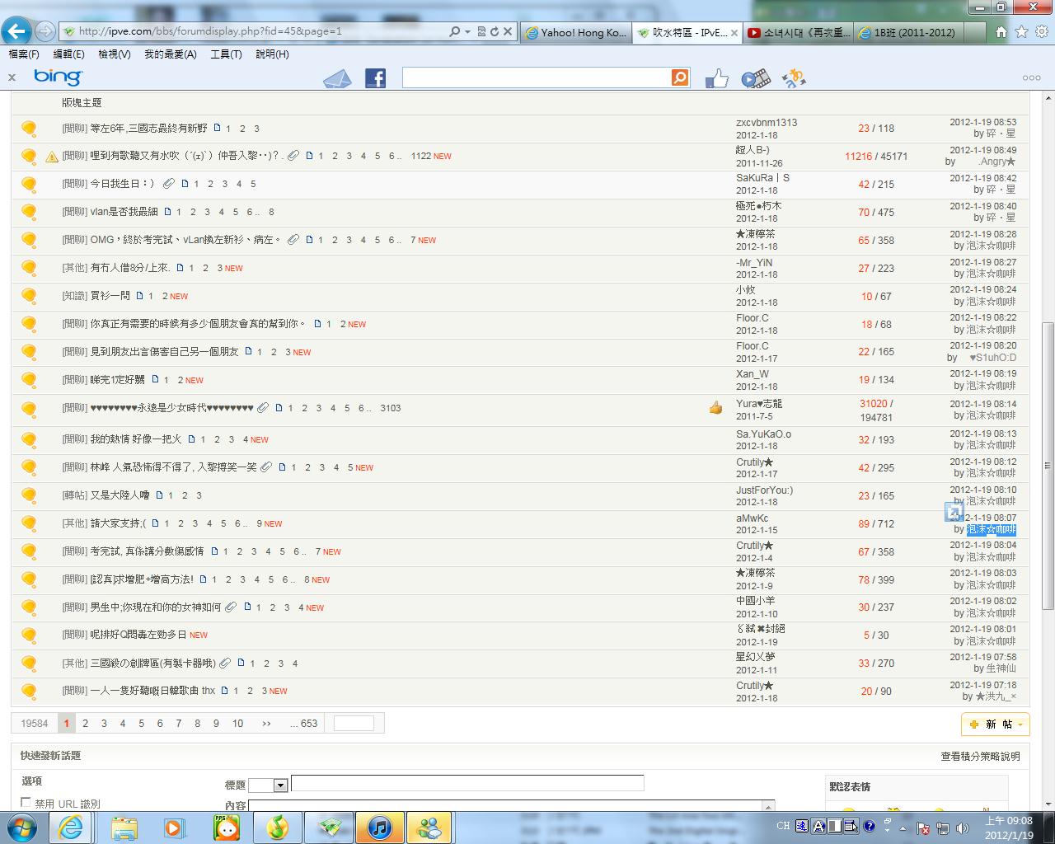Click the browser home icon
This screenshot has height=844, width=1055.
pos(1001,32)
